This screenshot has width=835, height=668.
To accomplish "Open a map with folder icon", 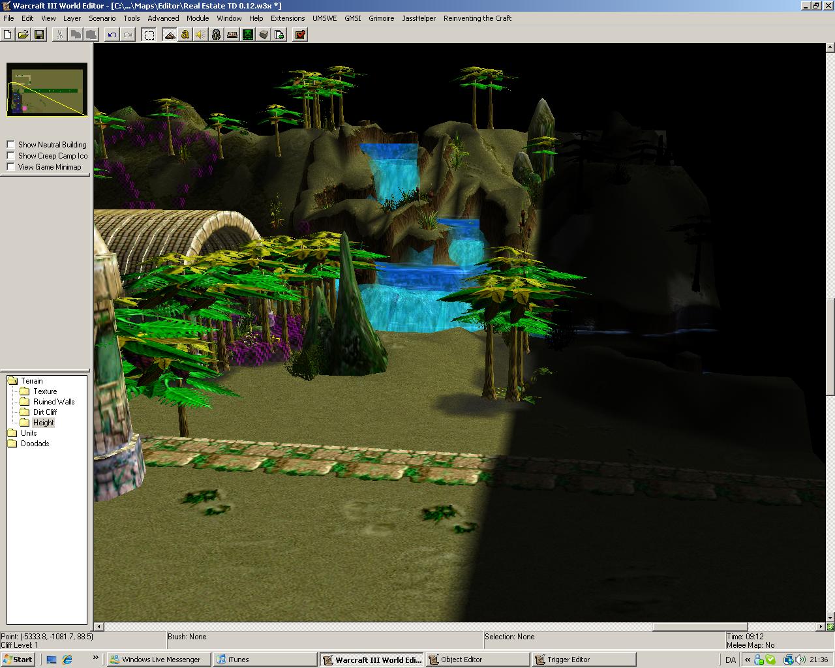I will [x=23, y=35].
